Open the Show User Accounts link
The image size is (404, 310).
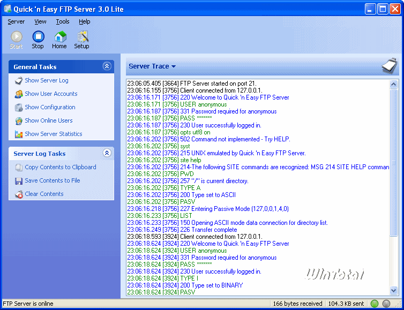tap(51, 94)
